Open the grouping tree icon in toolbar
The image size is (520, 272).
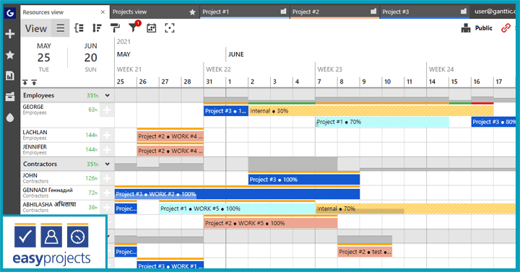[79, 28]
